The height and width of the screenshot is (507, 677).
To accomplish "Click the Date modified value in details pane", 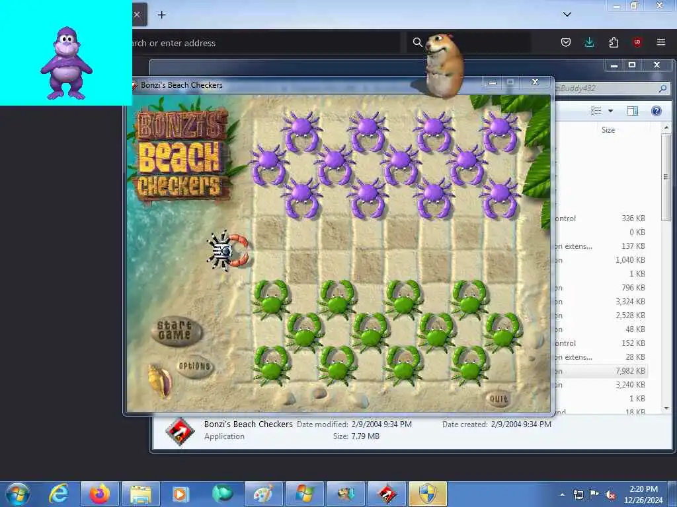I will (381, 424).
